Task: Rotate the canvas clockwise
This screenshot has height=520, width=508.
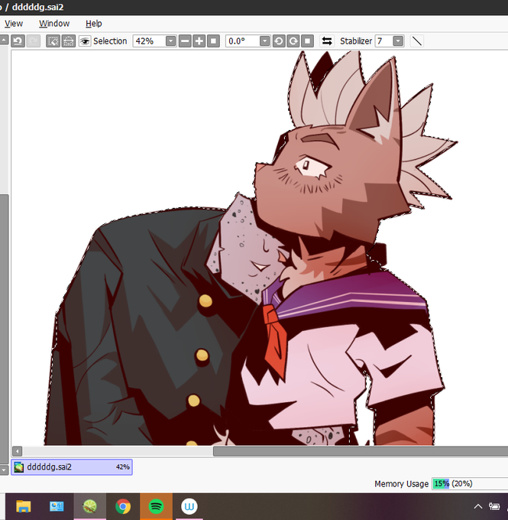Action: coord(293,41)
